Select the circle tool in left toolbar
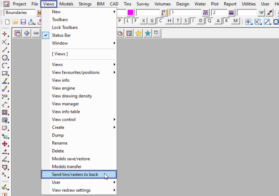Image resolution: width=279 pixels, height=196 pixels. coord(5,58)
